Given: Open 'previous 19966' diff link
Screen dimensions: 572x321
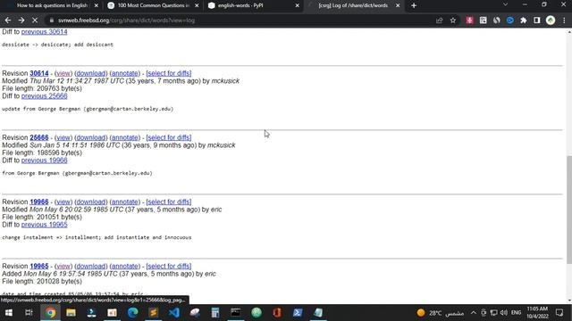Looking at the screenshot, I should [44, 160].
